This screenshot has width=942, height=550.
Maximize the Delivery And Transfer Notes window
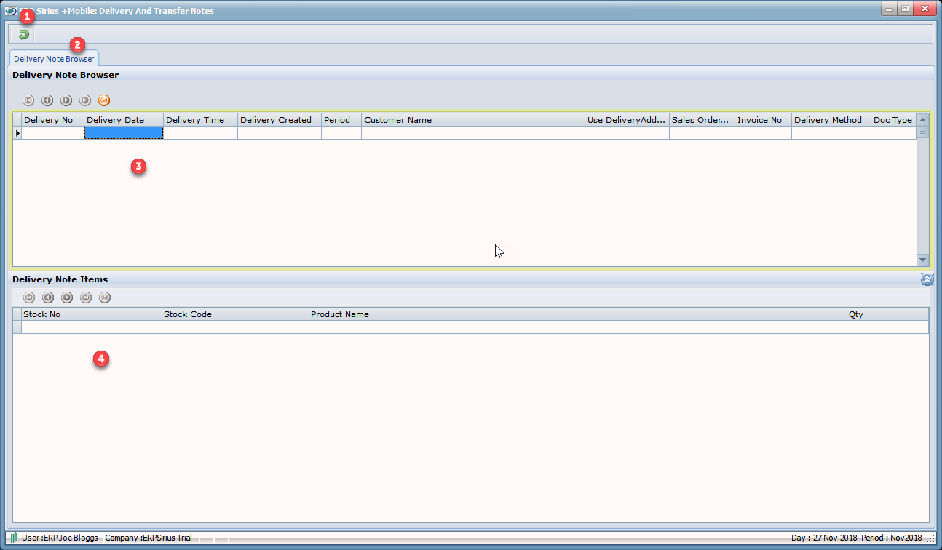click(x=905, y=9)
